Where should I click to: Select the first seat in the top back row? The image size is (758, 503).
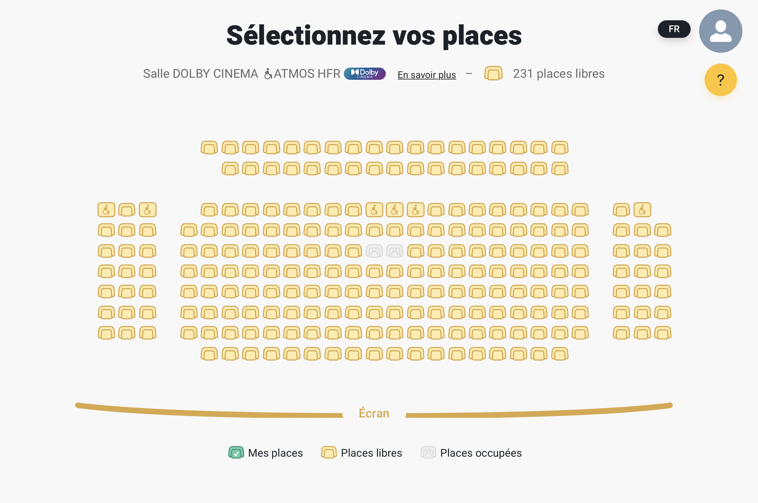point(209,148)
